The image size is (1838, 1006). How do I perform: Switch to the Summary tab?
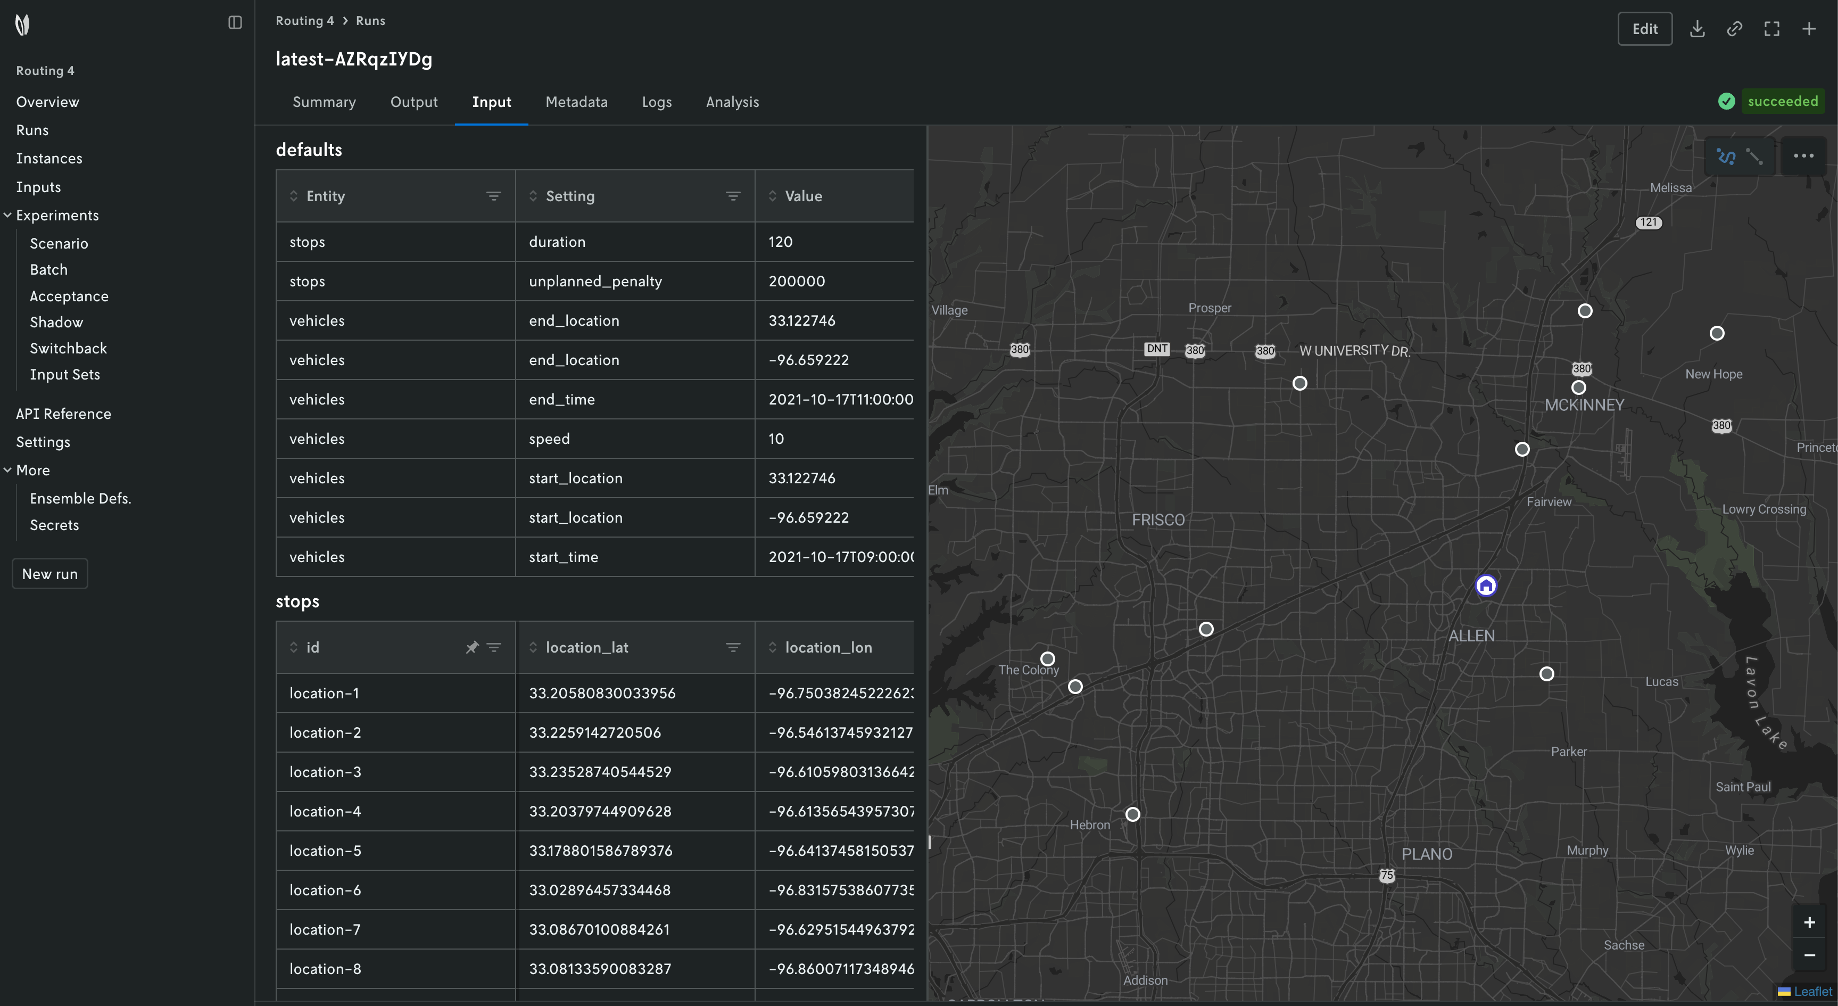coord(324,102)
